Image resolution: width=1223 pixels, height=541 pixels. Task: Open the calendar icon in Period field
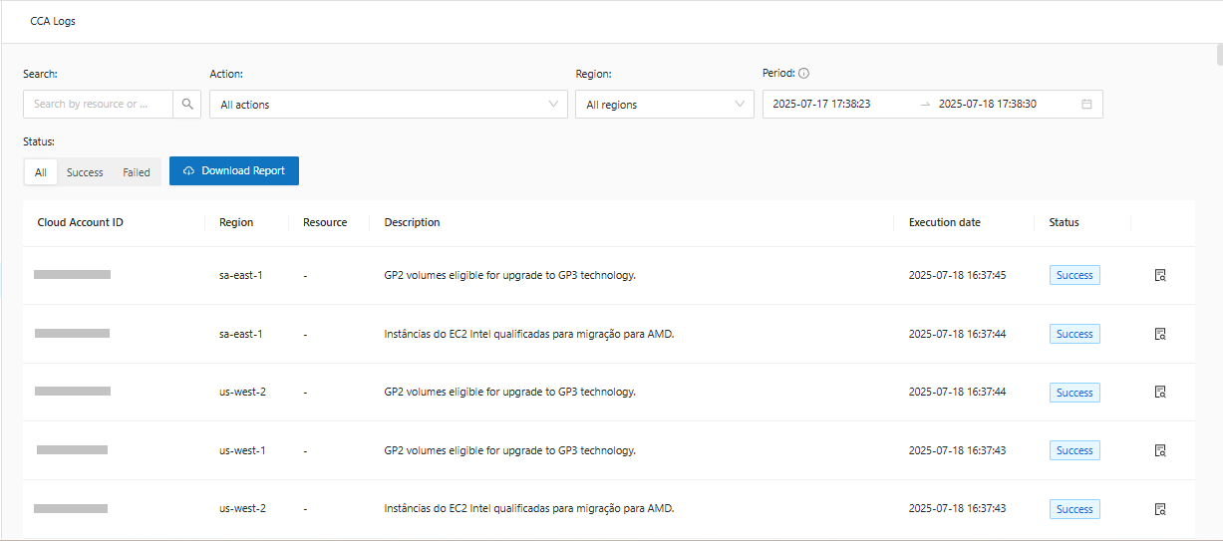[1086, 104]
